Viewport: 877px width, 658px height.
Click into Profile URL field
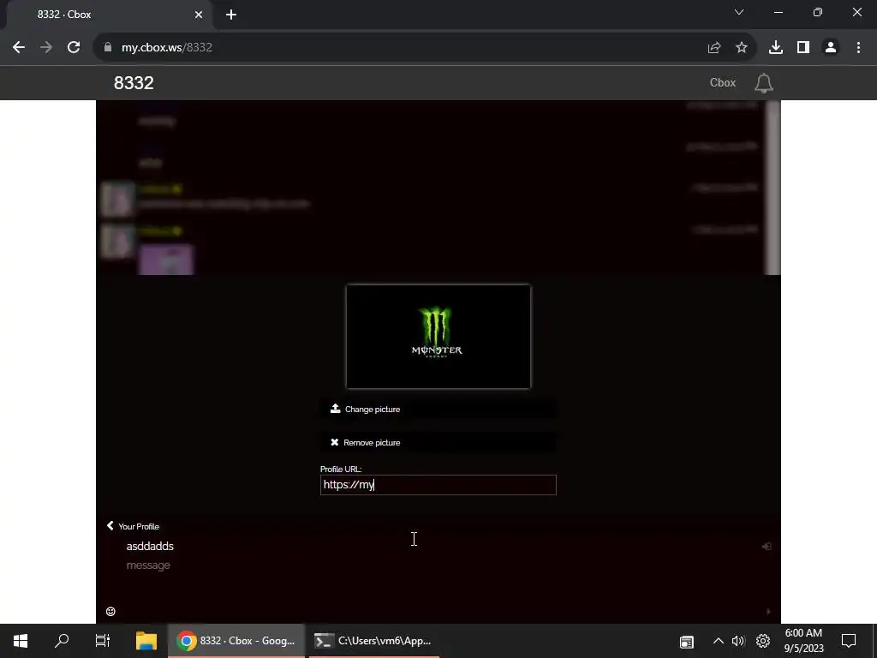pyautogui.click(x=438, y=485)
